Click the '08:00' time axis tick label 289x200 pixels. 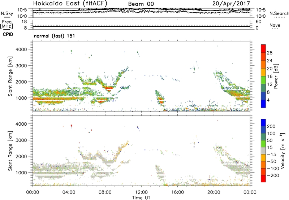click(x=105, y=192)
